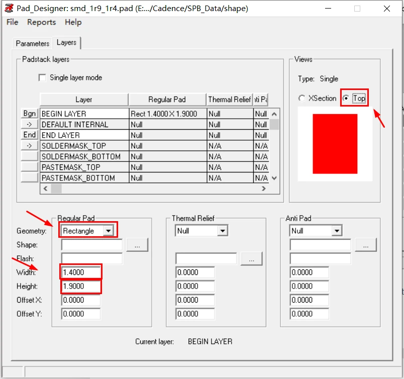This screenshot has width=404, height=379.
Task: Click the row button beside PASTEMASK_TOP
Action: click(x=30, y=167)
